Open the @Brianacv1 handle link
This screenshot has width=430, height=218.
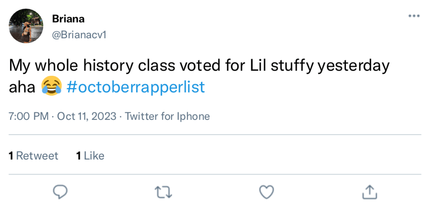(x=79, y=35)
